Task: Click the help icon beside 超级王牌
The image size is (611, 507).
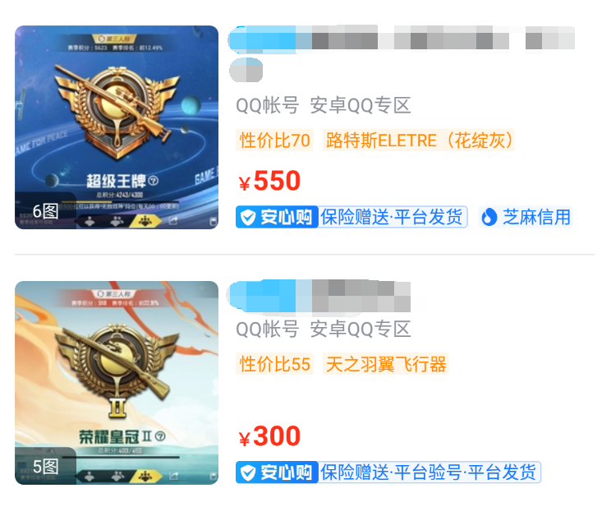Action: [154, 181]
